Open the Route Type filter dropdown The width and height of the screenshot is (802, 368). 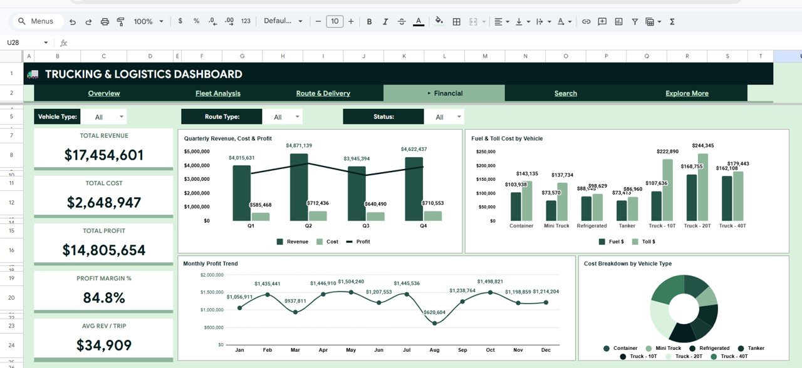click(x=297, y=116)
